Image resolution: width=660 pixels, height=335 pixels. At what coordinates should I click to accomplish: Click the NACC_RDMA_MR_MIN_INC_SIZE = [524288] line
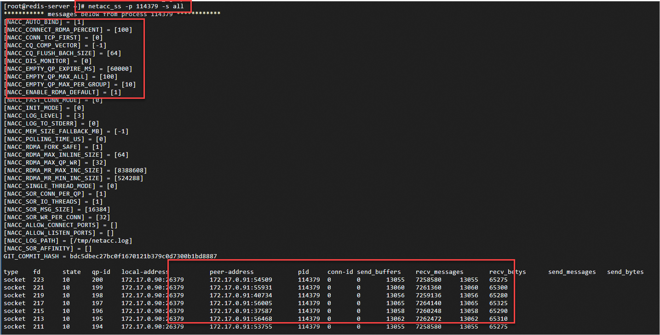73,178
